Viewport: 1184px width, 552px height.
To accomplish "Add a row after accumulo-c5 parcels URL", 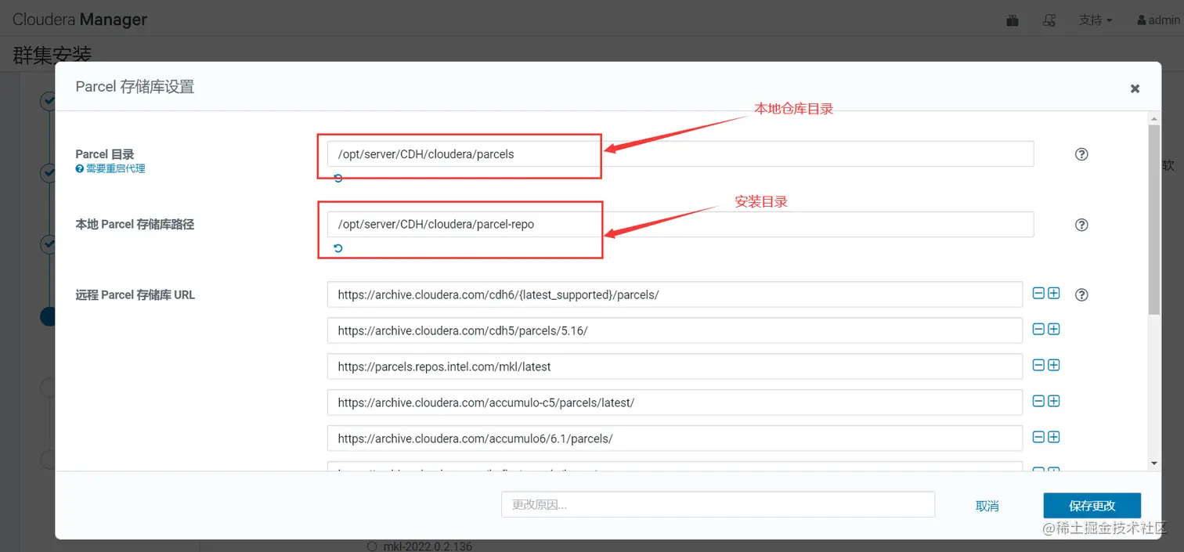I will [x=1054, y=401].
